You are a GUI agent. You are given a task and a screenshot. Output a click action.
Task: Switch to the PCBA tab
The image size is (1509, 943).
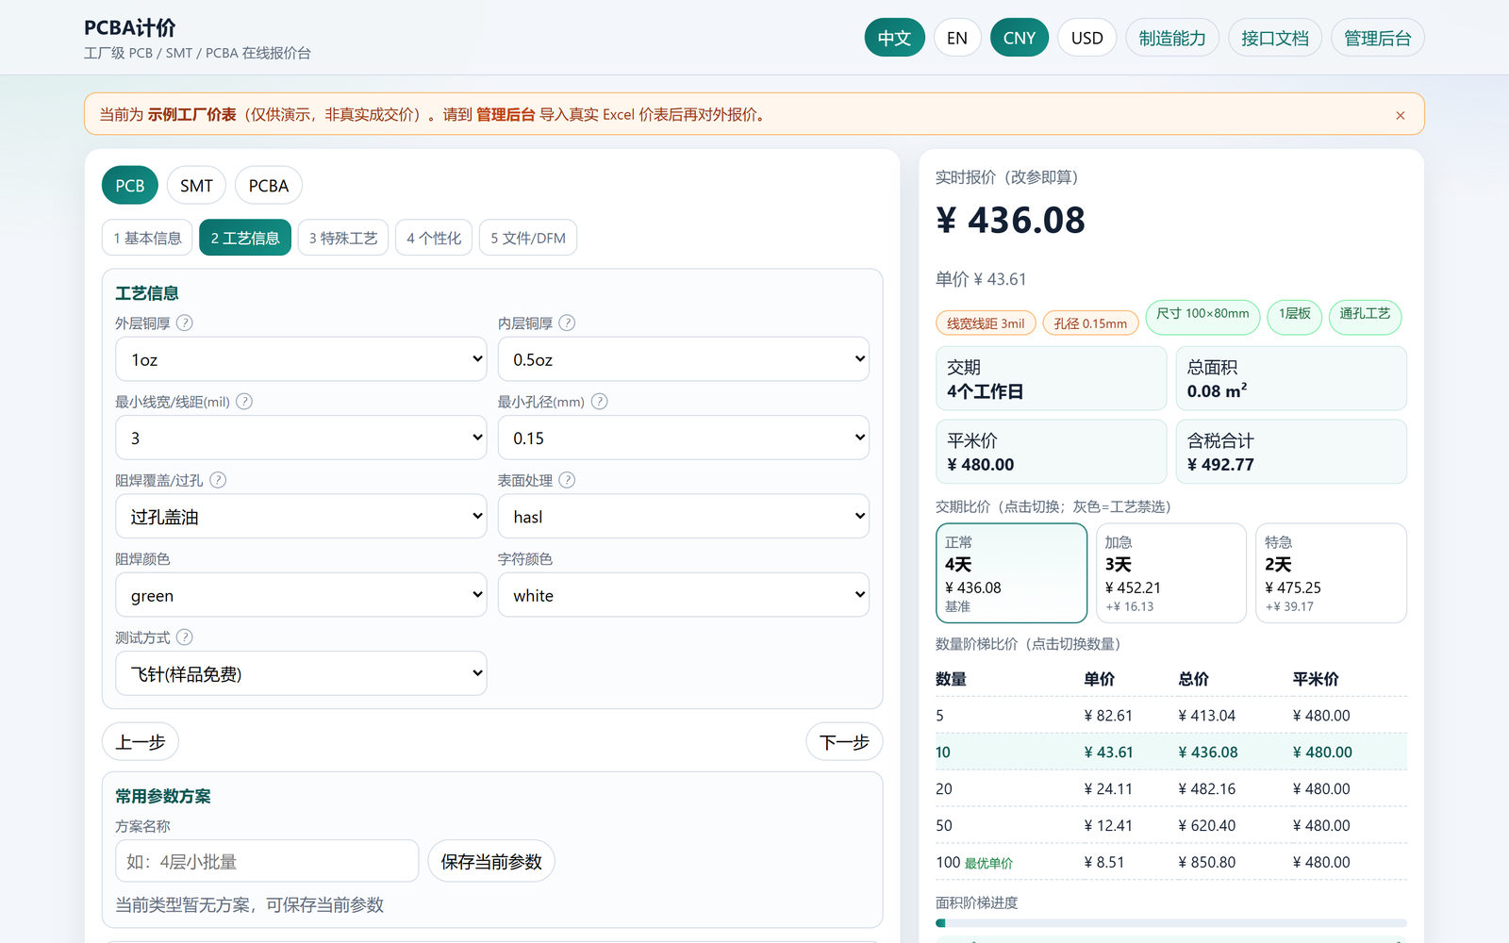tap(269, 186)
